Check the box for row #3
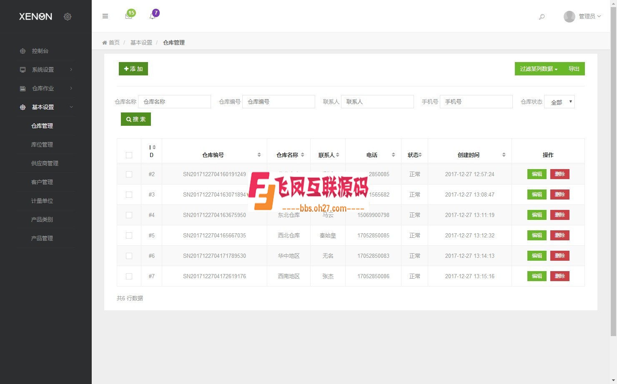 coord(129,194)
